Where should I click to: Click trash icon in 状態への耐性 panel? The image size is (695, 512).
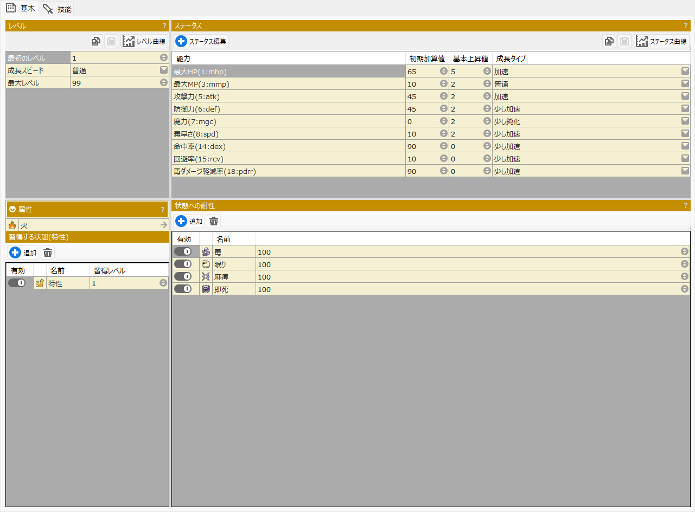pyautogui.click(x=214, y=221)
